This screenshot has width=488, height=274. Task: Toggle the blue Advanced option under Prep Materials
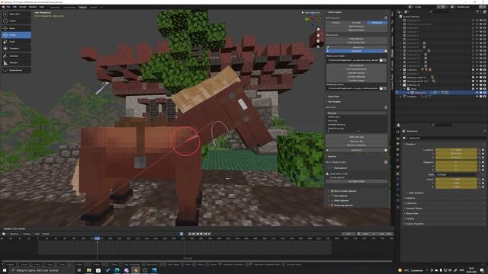tap(356, 51)
